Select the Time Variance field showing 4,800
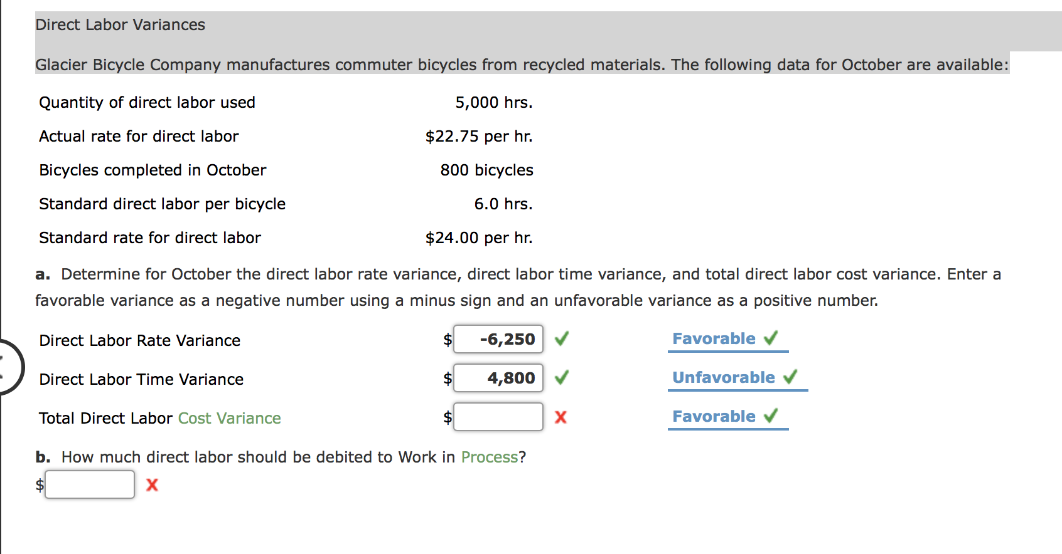 pyautogui.click(x=498, y=378)
